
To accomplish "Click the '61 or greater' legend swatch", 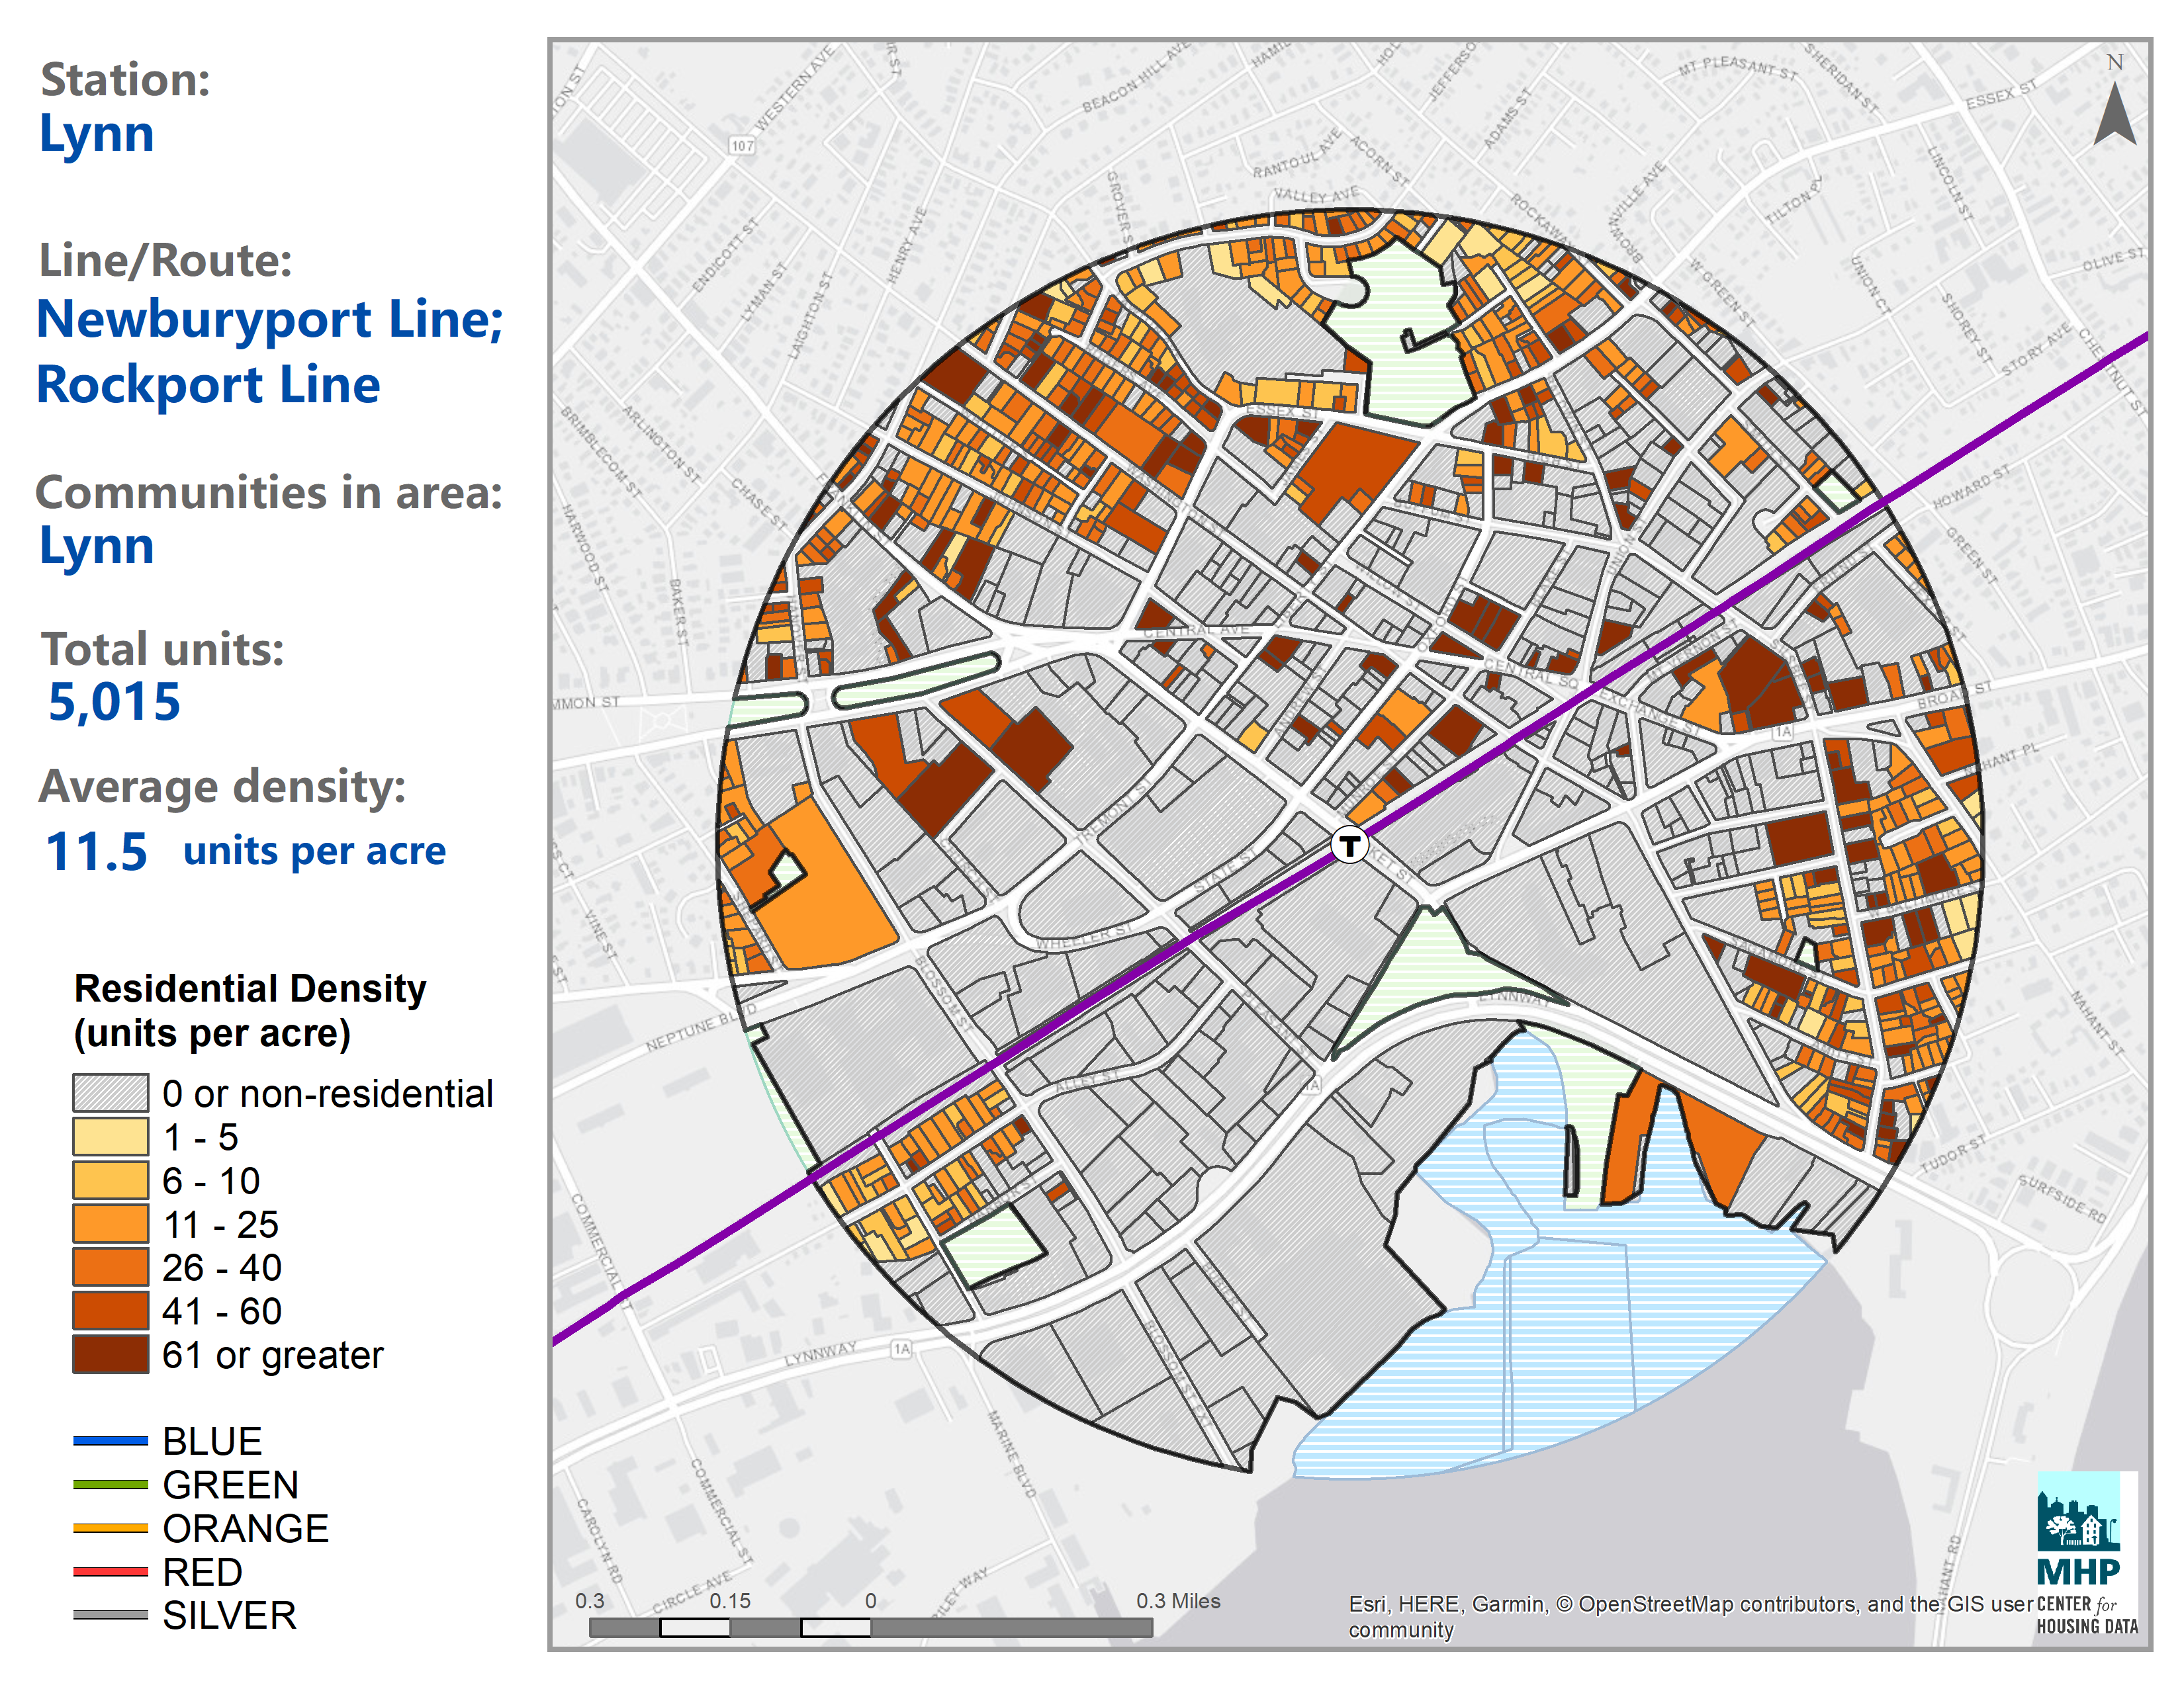I will click(x=110, y=1354).
